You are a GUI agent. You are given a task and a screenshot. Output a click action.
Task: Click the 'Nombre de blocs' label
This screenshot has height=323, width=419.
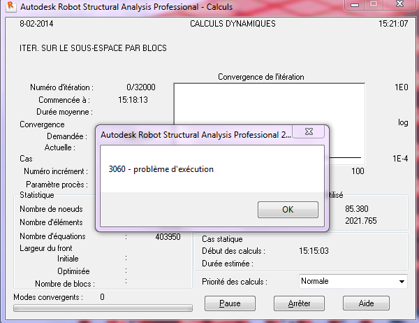(65, 284)
